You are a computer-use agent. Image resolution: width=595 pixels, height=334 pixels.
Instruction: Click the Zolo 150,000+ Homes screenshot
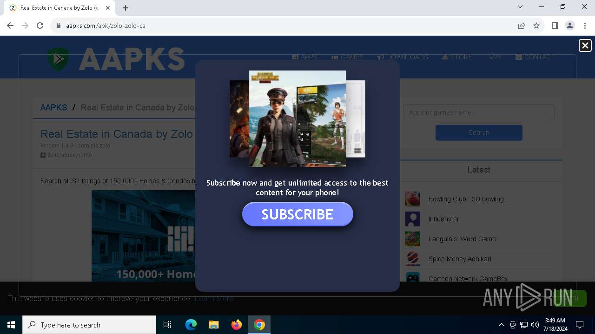click(x=143, y=236)
